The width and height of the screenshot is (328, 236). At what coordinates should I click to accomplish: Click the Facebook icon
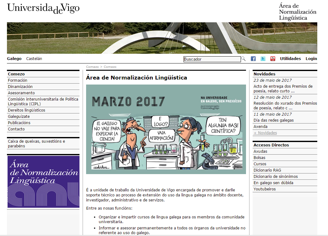[253, 59]
